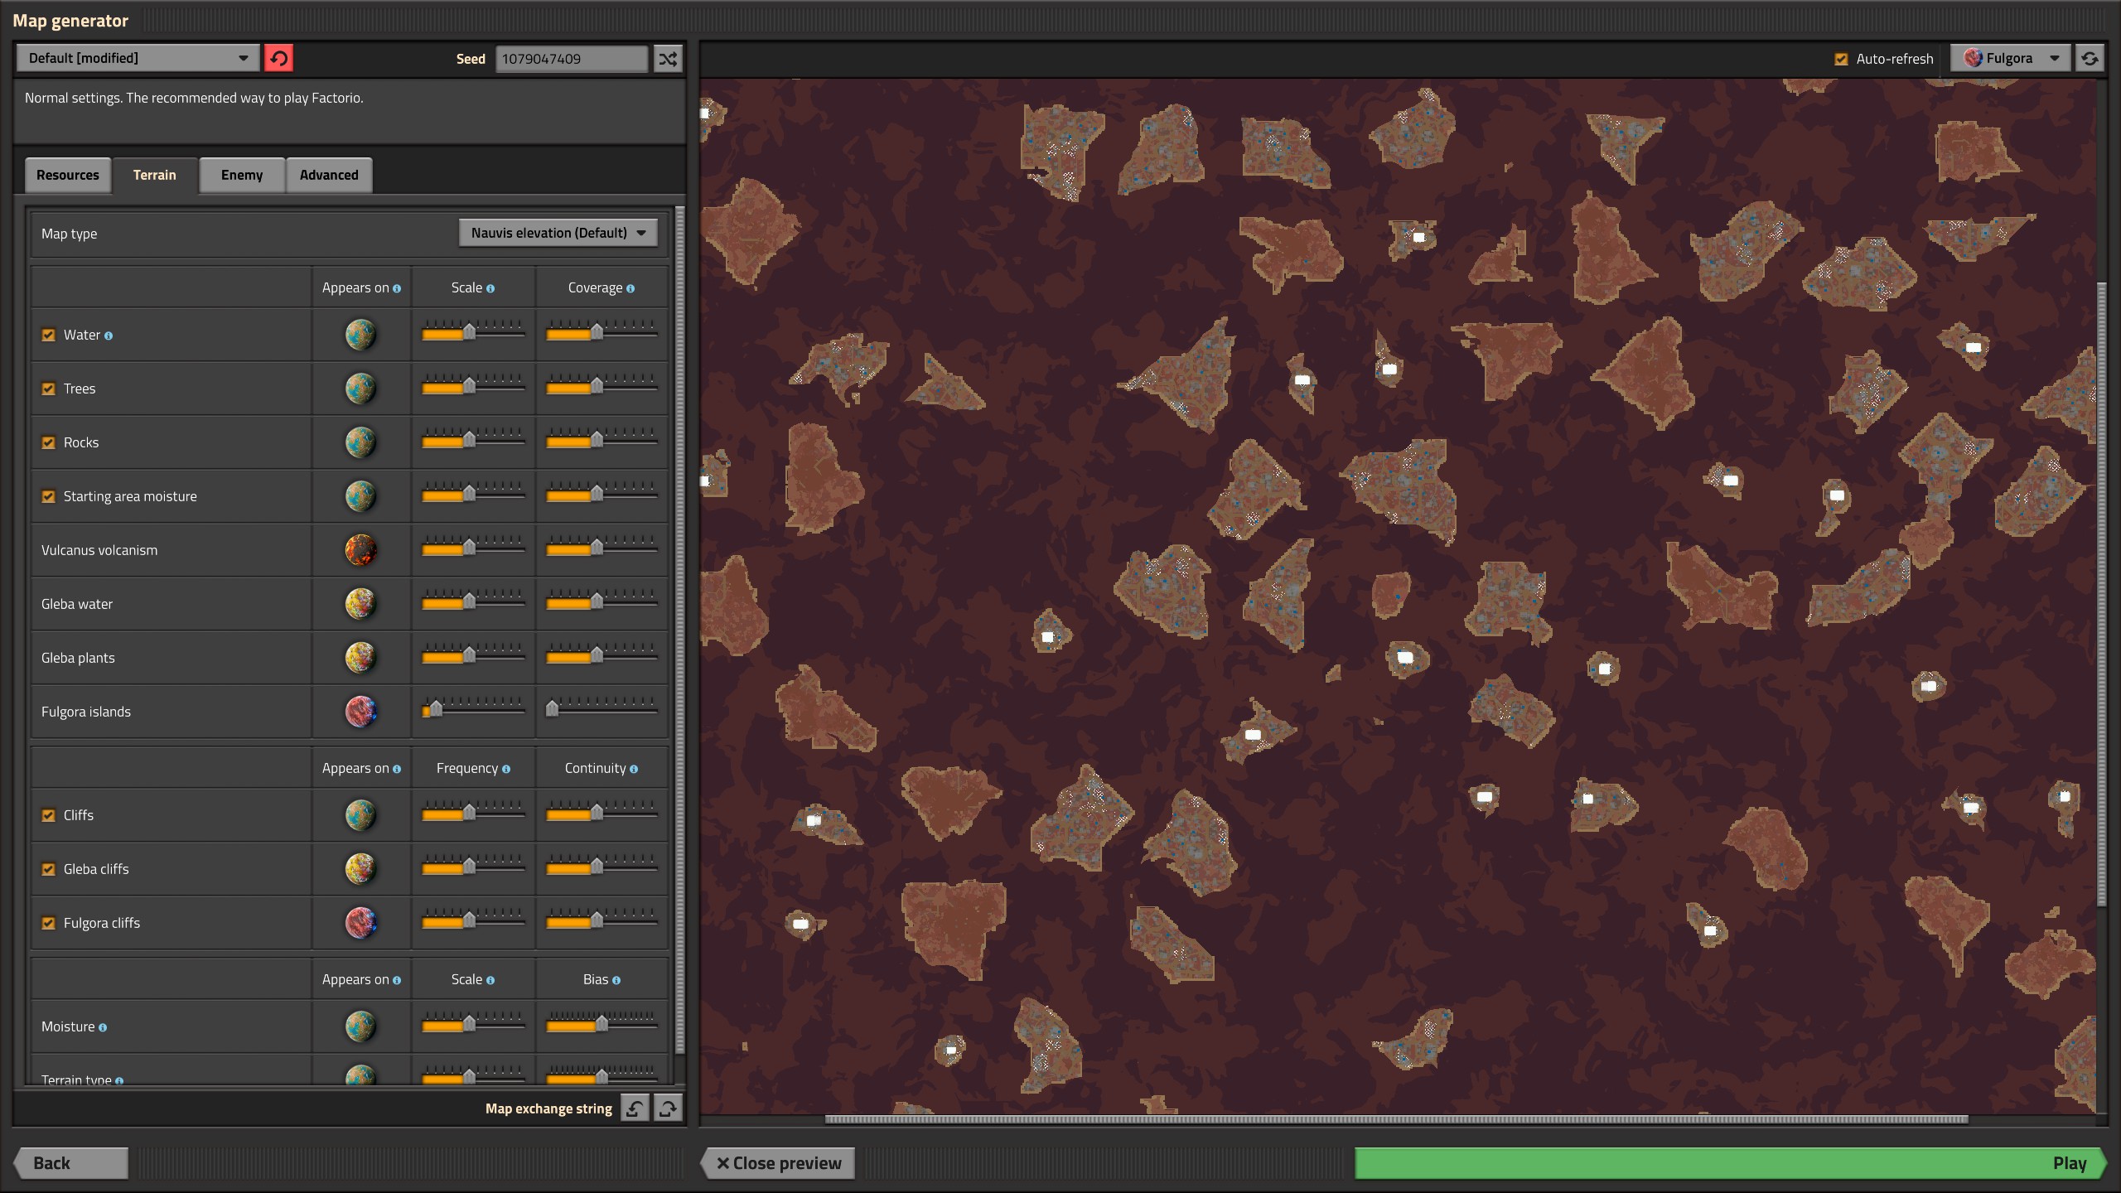
Task: Click the Close preview button
Action: pos(779,1162)
